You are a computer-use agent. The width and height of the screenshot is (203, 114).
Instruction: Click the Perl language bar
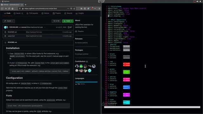pyautogui.click(x=86, y=82)
